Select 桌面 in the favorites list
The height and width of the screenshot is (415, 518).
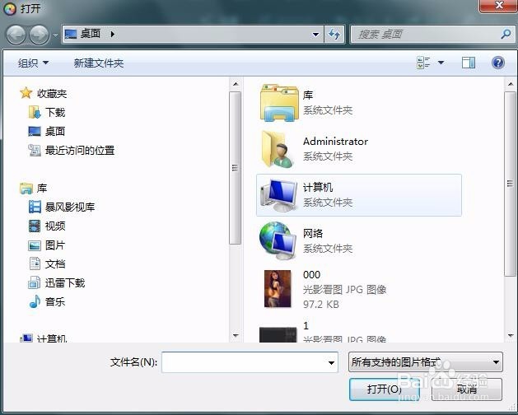click(x=55, y=131)
